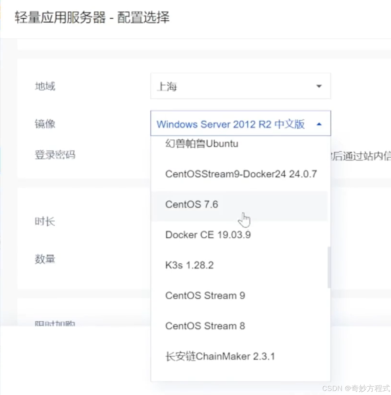
Task: Choose CentOSStream9-Docker24 24.0.7 option
Action: [x=239, y=174]
